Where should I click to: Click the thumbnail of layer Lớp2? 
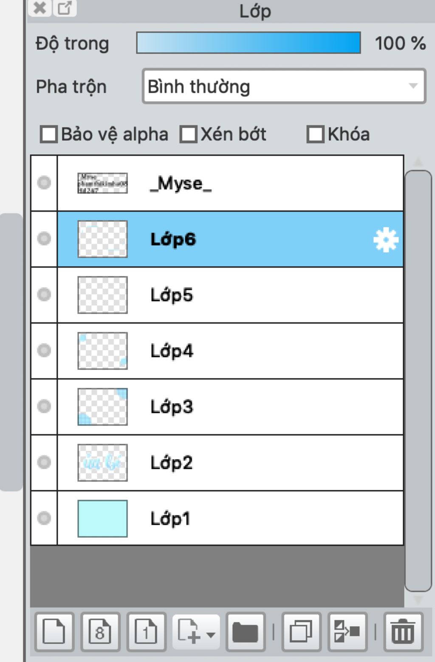103,462
